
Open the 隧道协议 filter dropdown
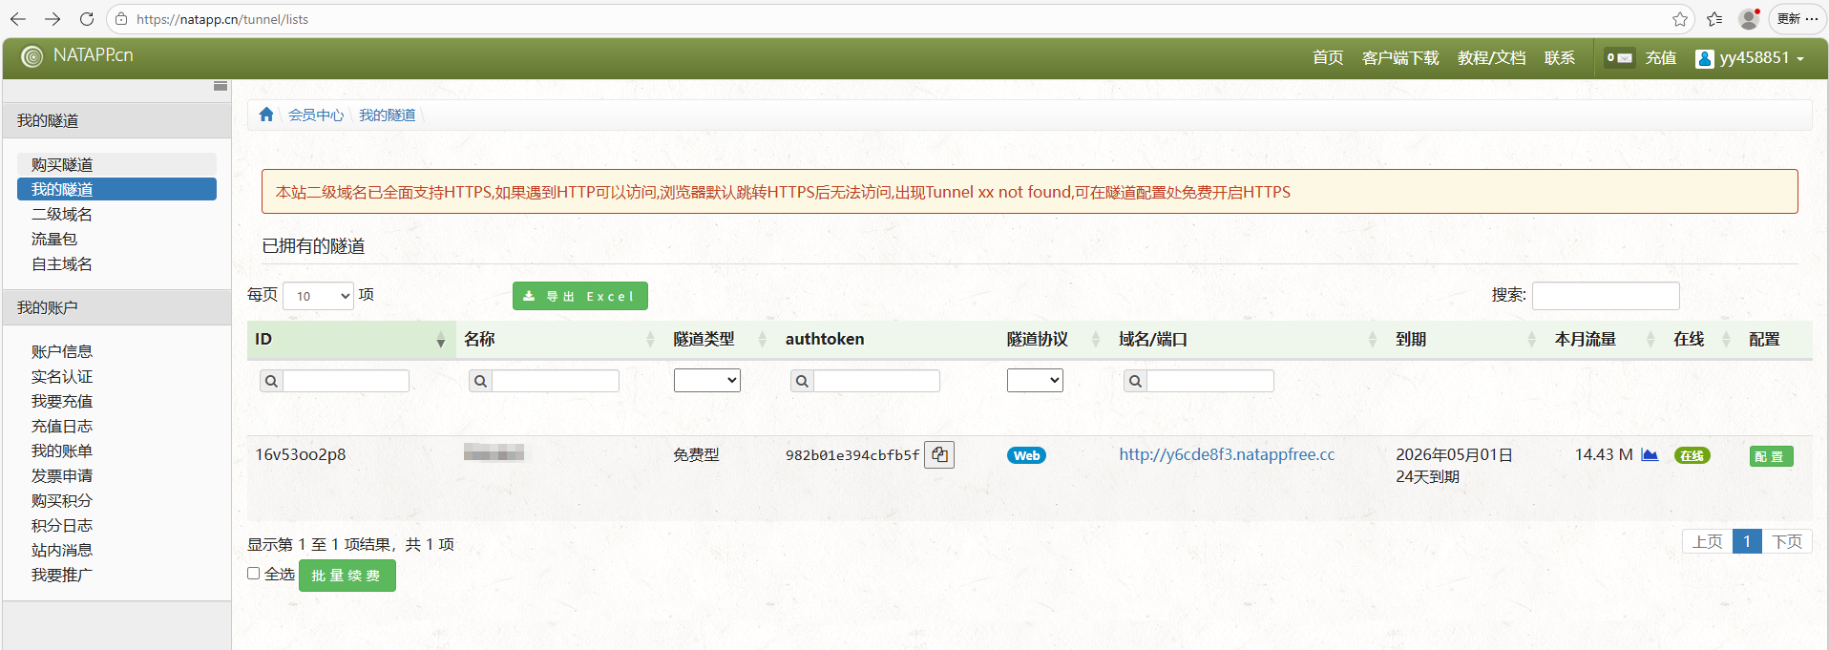click(1035, 380)
